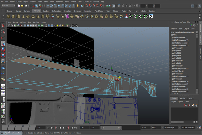
Task: Create a polygon pipe from the shelf
Action: (43, 16)
